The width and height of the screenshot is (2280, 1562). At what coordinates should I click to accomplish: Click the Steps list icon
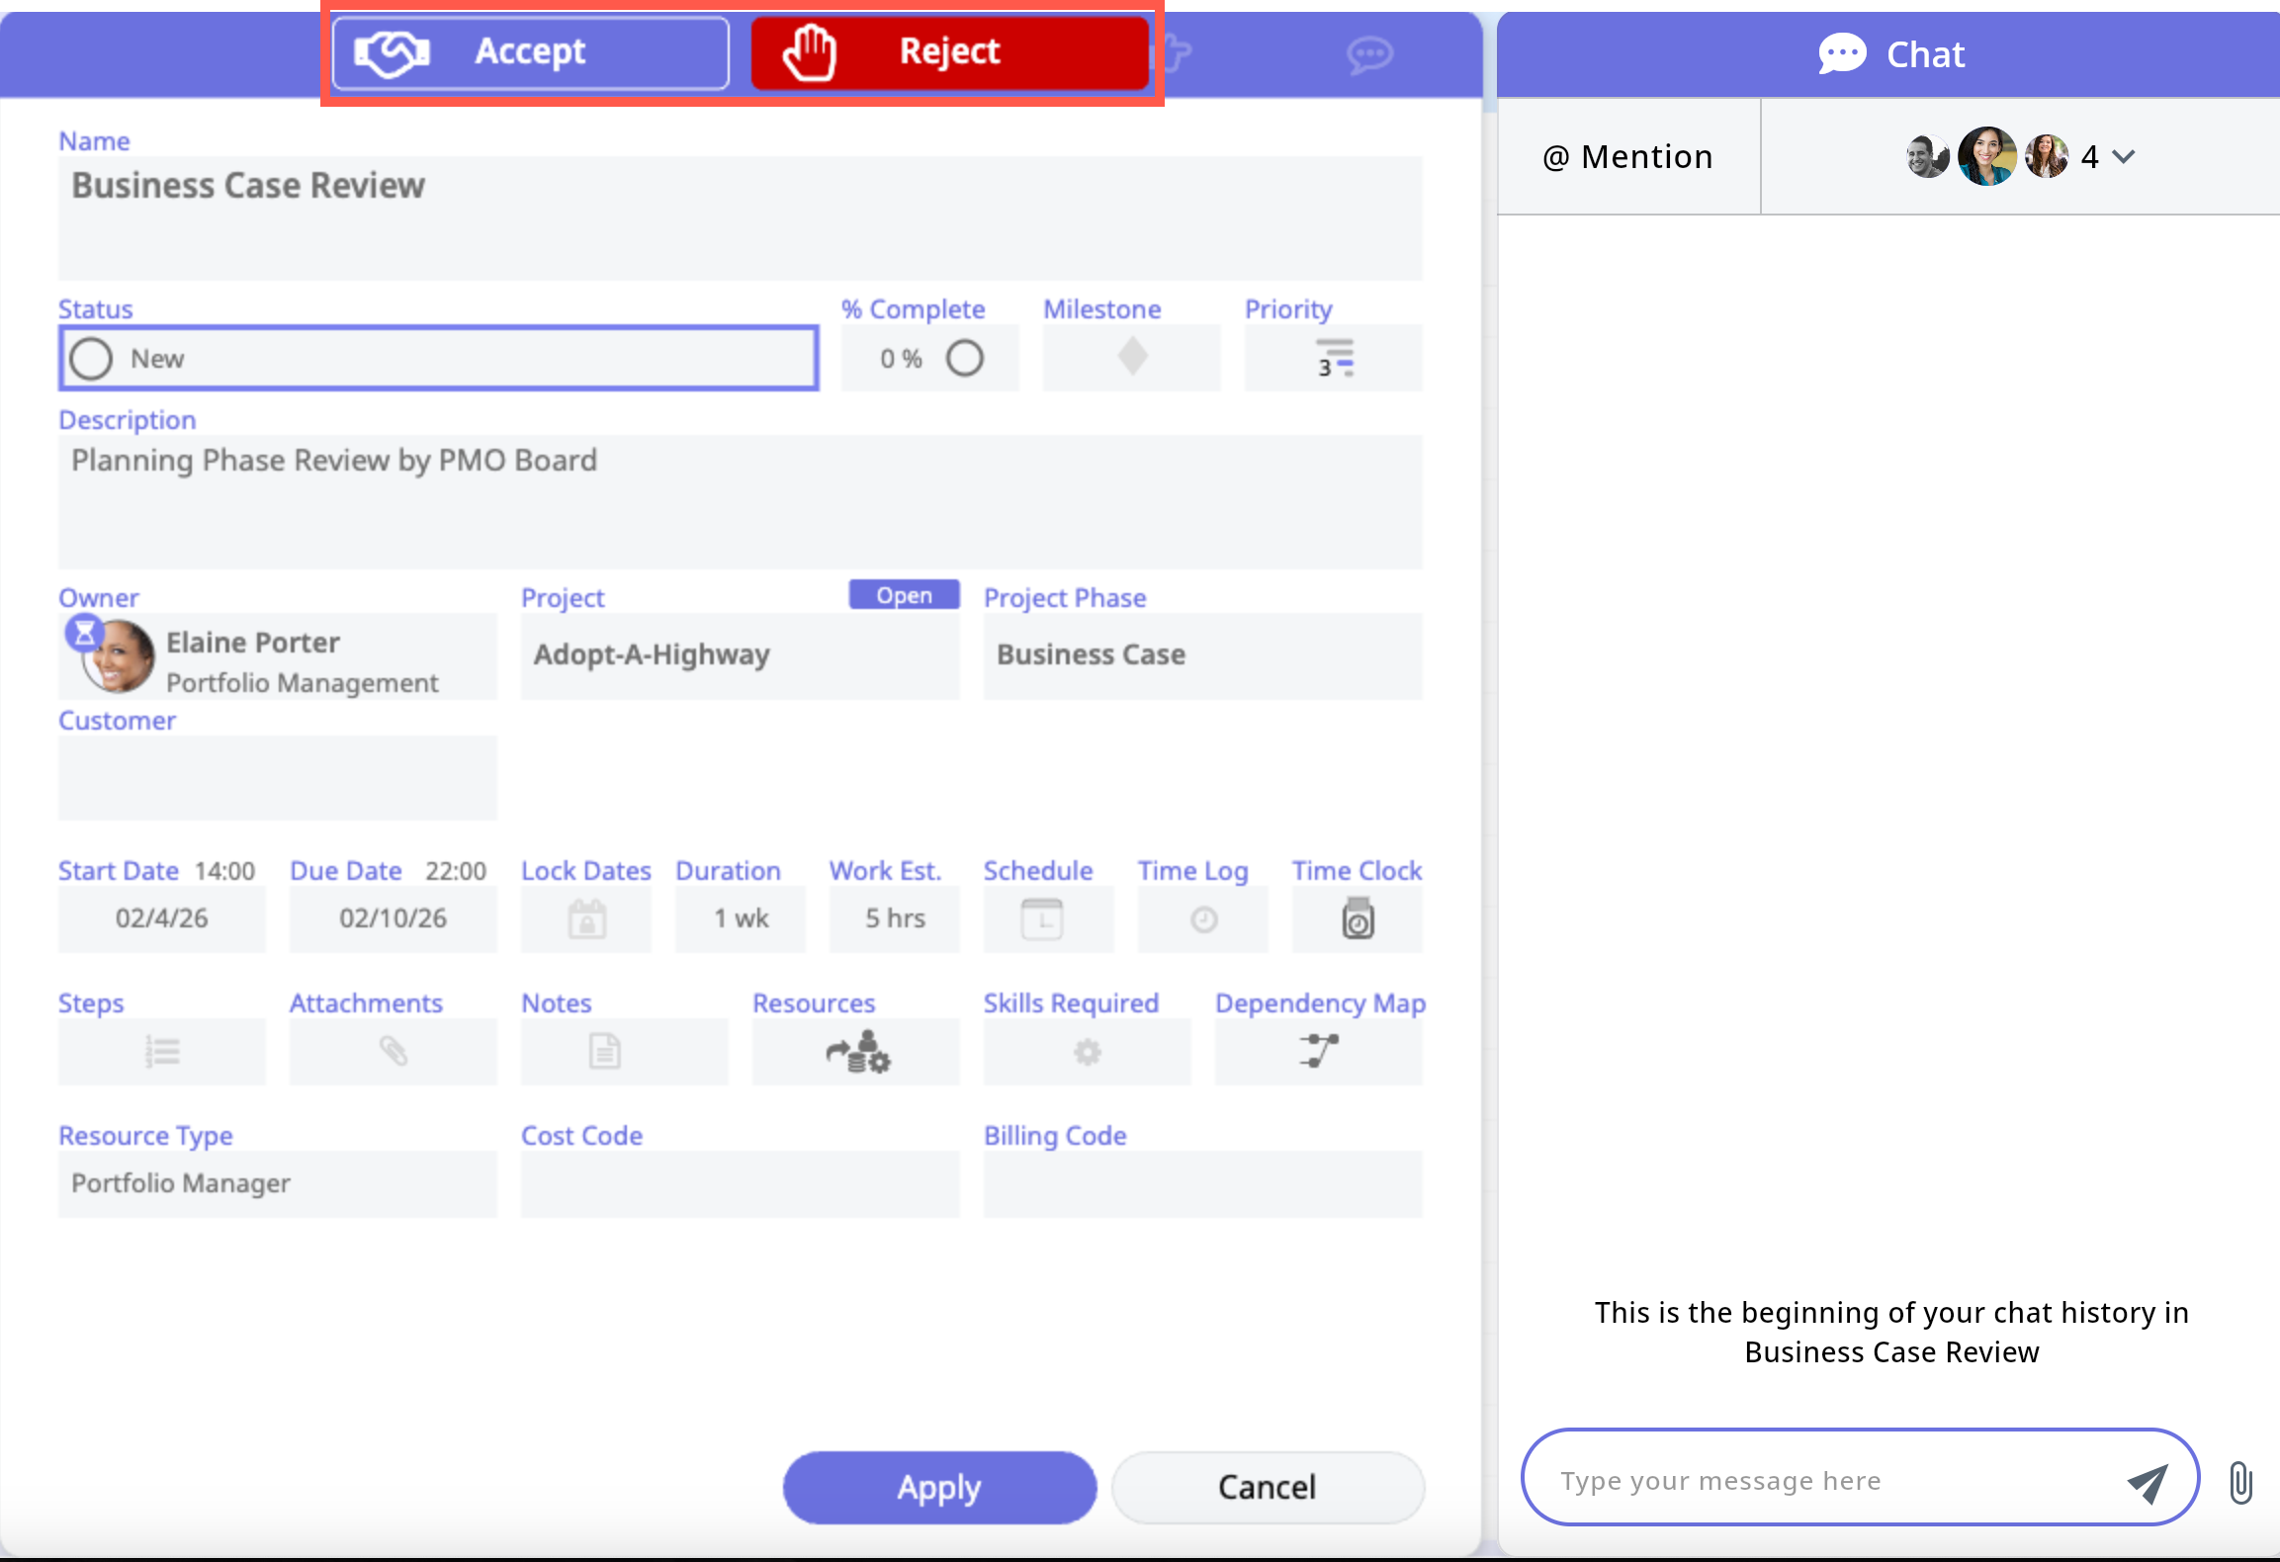tap(162, 1052)
